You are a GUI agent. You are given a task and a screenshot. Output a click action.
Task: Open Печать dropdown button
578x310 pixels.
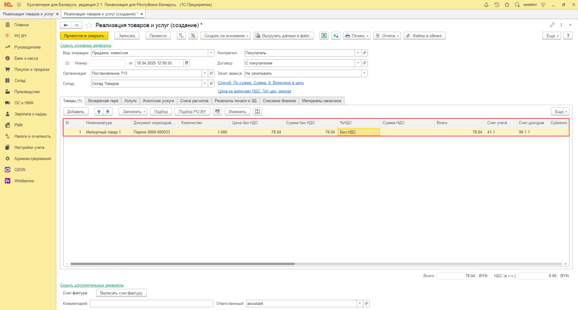(357, 36)
